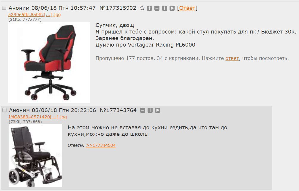Open the IMG838340571420[...].jpg file link
This screenshot has width=299, height=191.
(38, 117)
